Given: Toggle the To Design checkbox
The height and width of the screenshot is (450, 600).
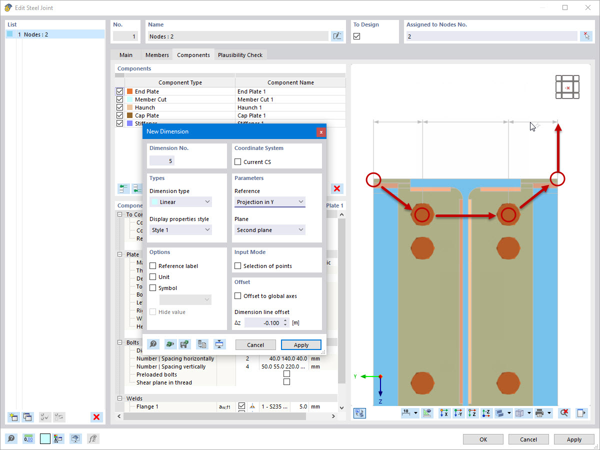Looking at the screenshot, I should (357, 36).
